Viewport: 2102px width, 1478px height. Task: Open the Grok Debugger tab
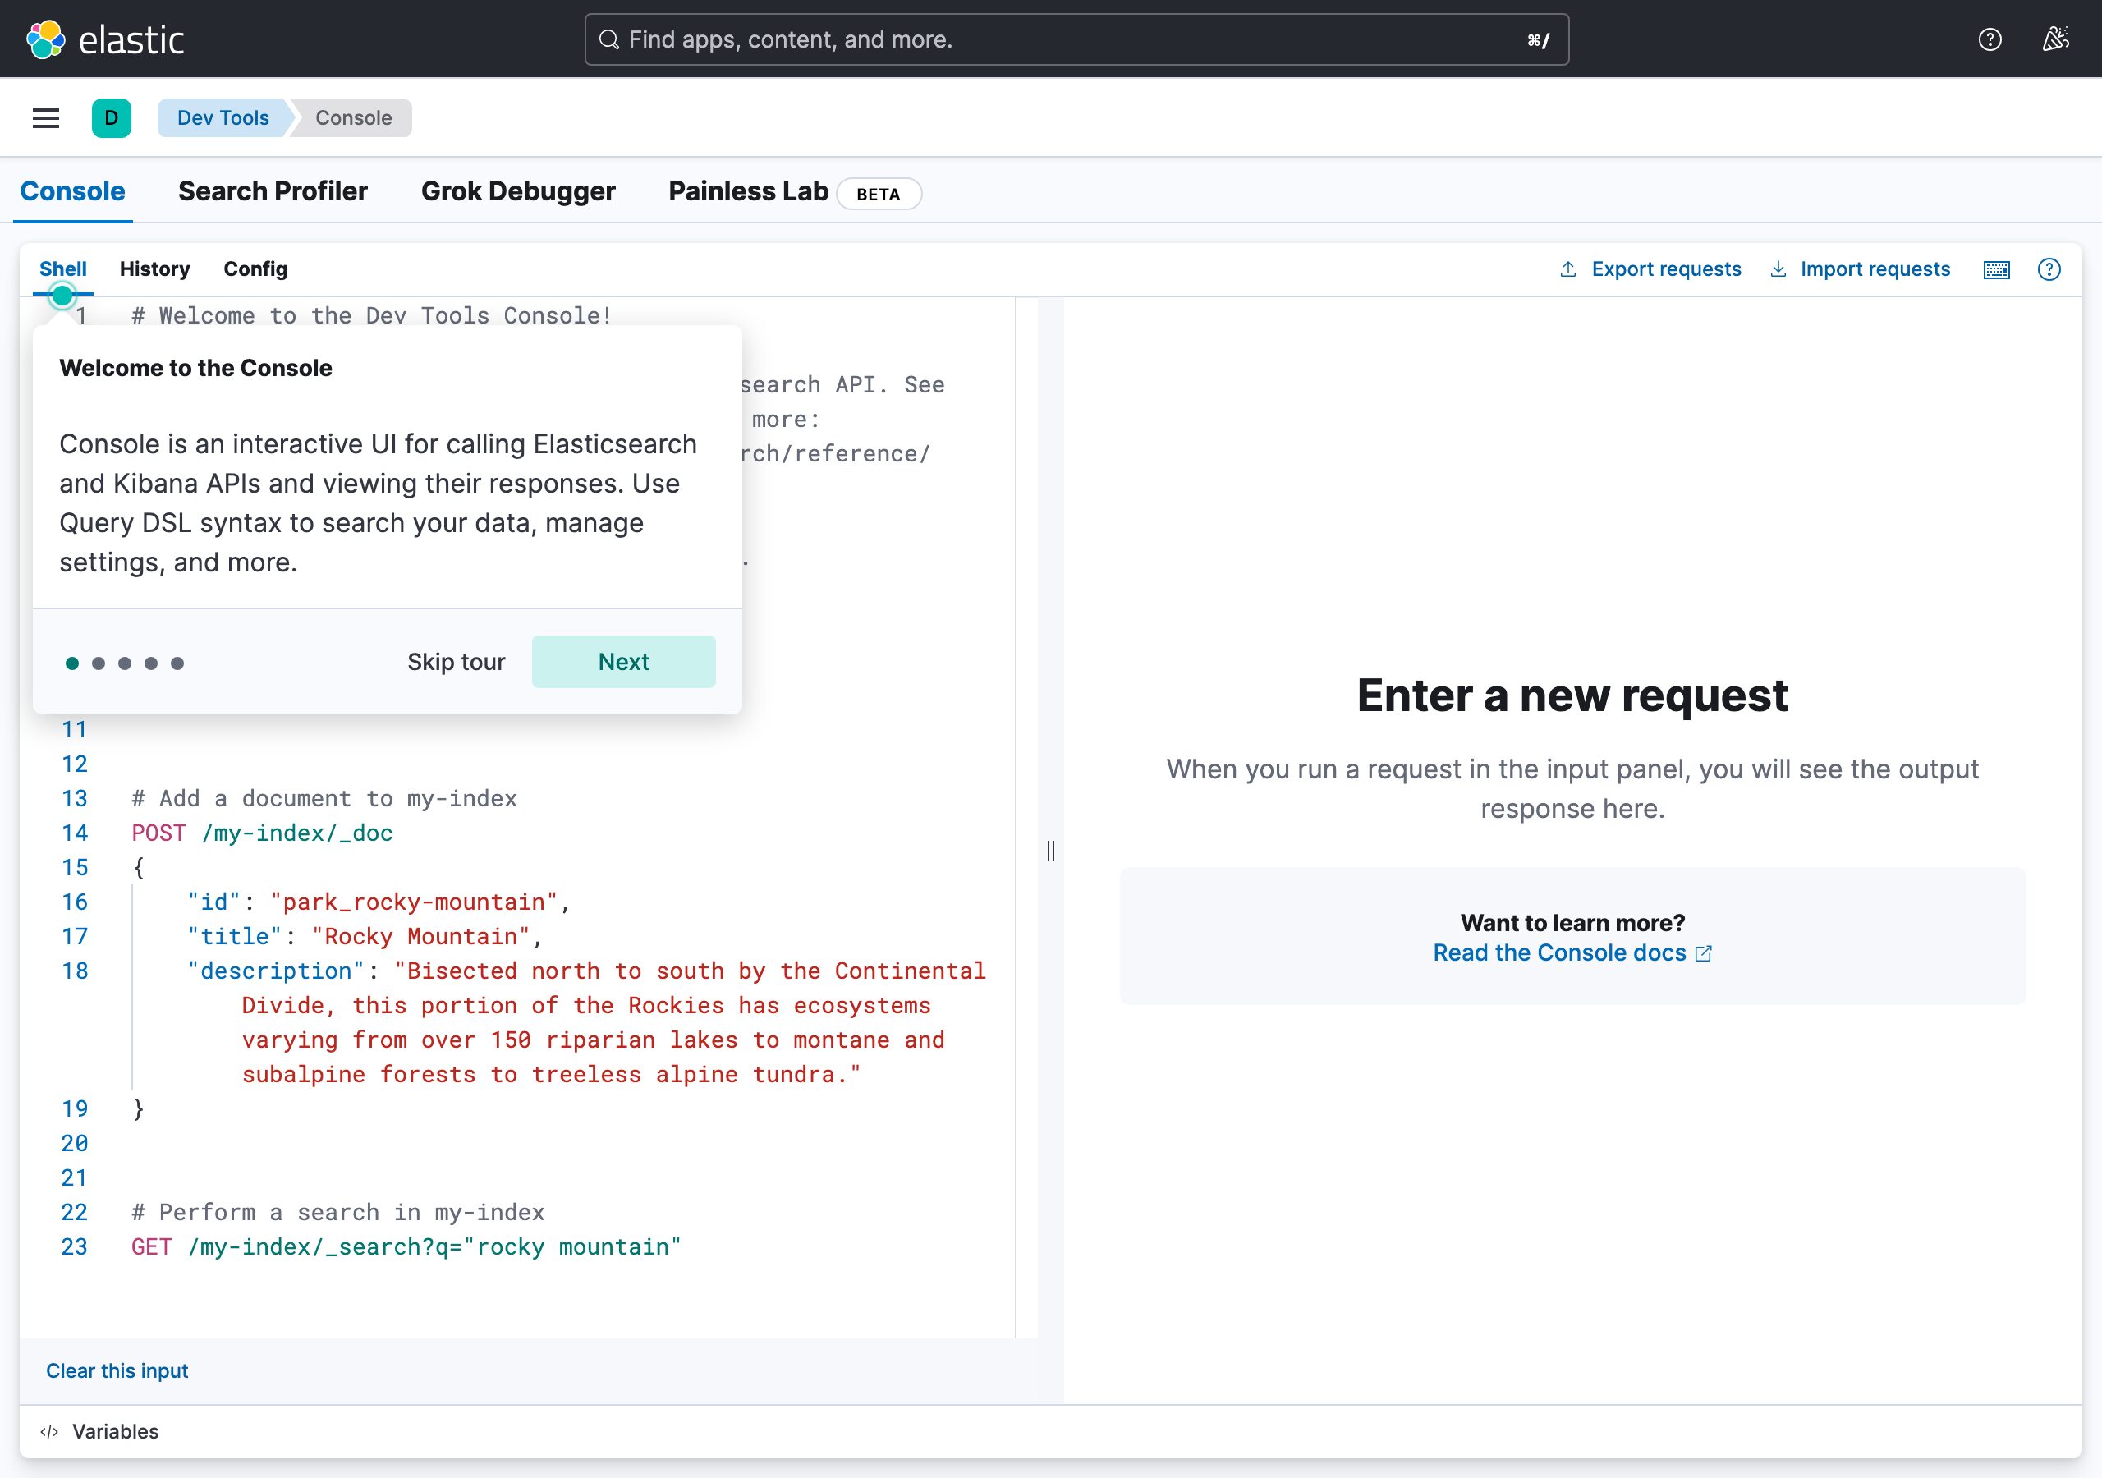[518, 190]
